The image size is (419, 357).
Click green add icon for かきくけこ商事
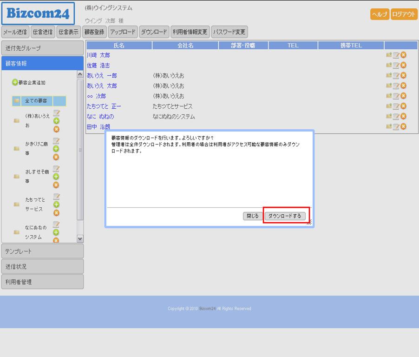tap(56, 149)
